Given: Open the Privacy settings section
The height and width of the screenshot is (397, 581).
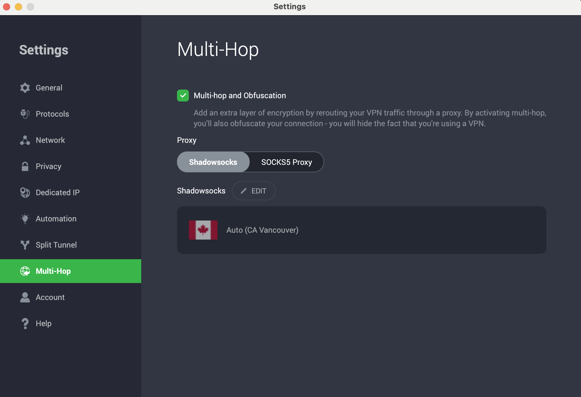Looking at the screenshot, I should (48, 166).
